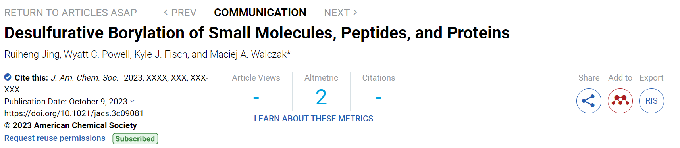
Task: Click the Subscribed badge
Action: click(135, 138)
